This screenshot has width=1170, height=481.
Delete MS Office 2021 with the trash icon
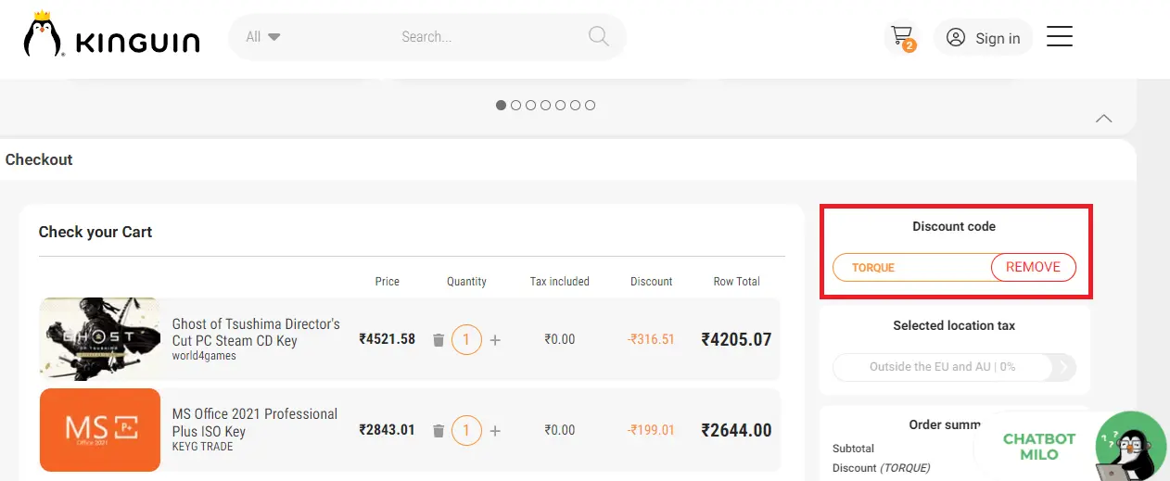tap(439, 431)
